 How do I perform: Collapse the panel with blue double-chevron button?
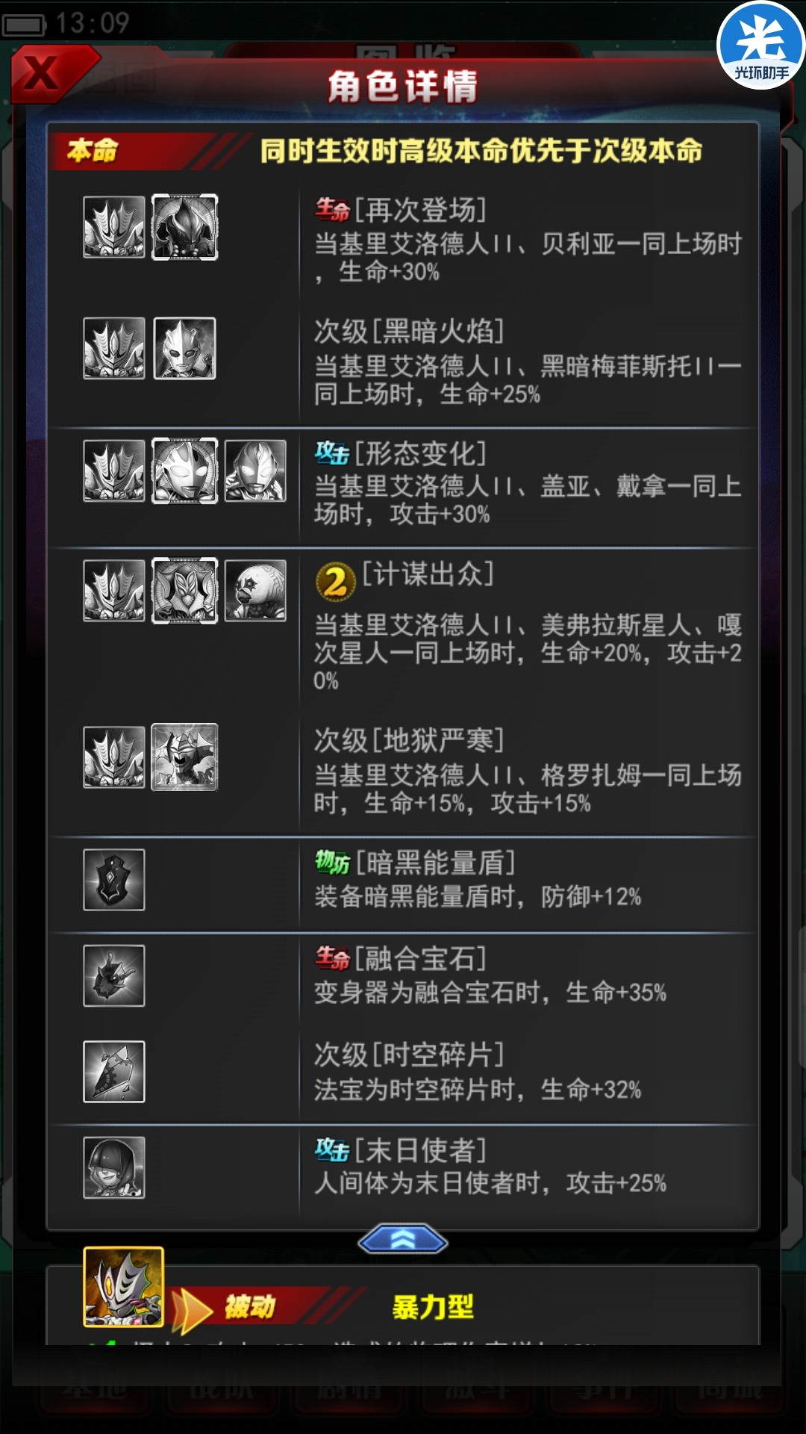[x=403, y=1241]
